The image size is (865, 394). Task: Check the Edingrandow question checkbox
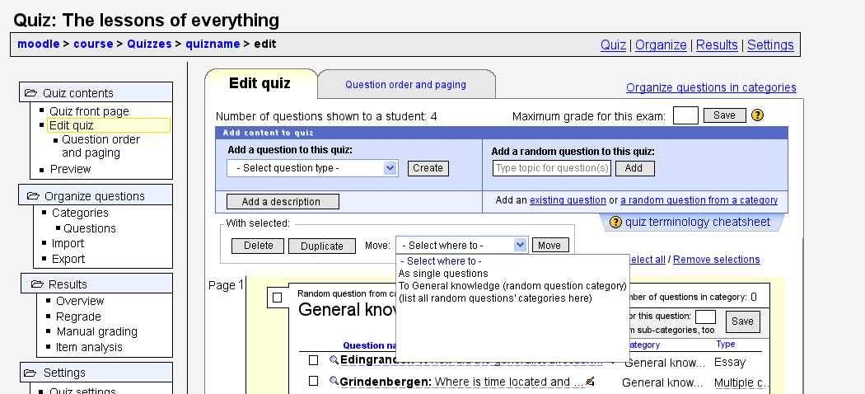(314, 361)
